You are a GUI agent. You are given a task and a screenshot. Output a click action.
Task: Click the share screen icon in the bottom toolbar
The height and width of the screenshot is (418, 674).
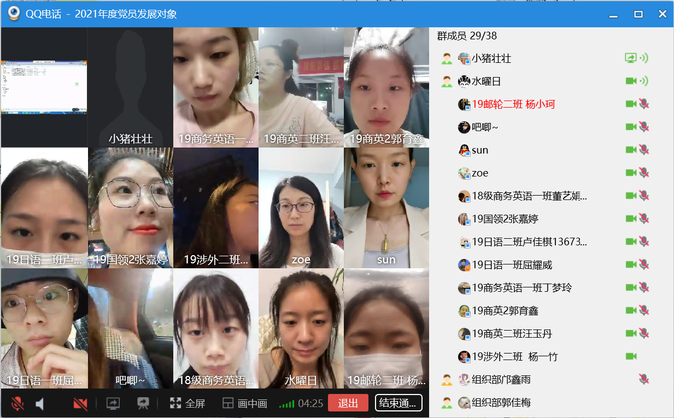coord(113,404)
